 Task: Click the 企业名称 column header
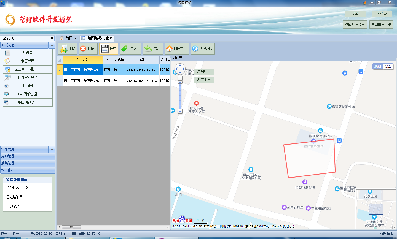tap(83, 60)
